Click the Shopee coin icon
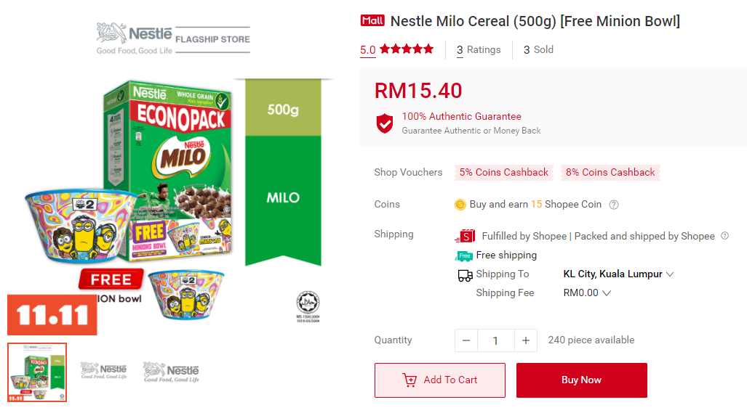This screenshot has width=747, height=413. [460, 205]
